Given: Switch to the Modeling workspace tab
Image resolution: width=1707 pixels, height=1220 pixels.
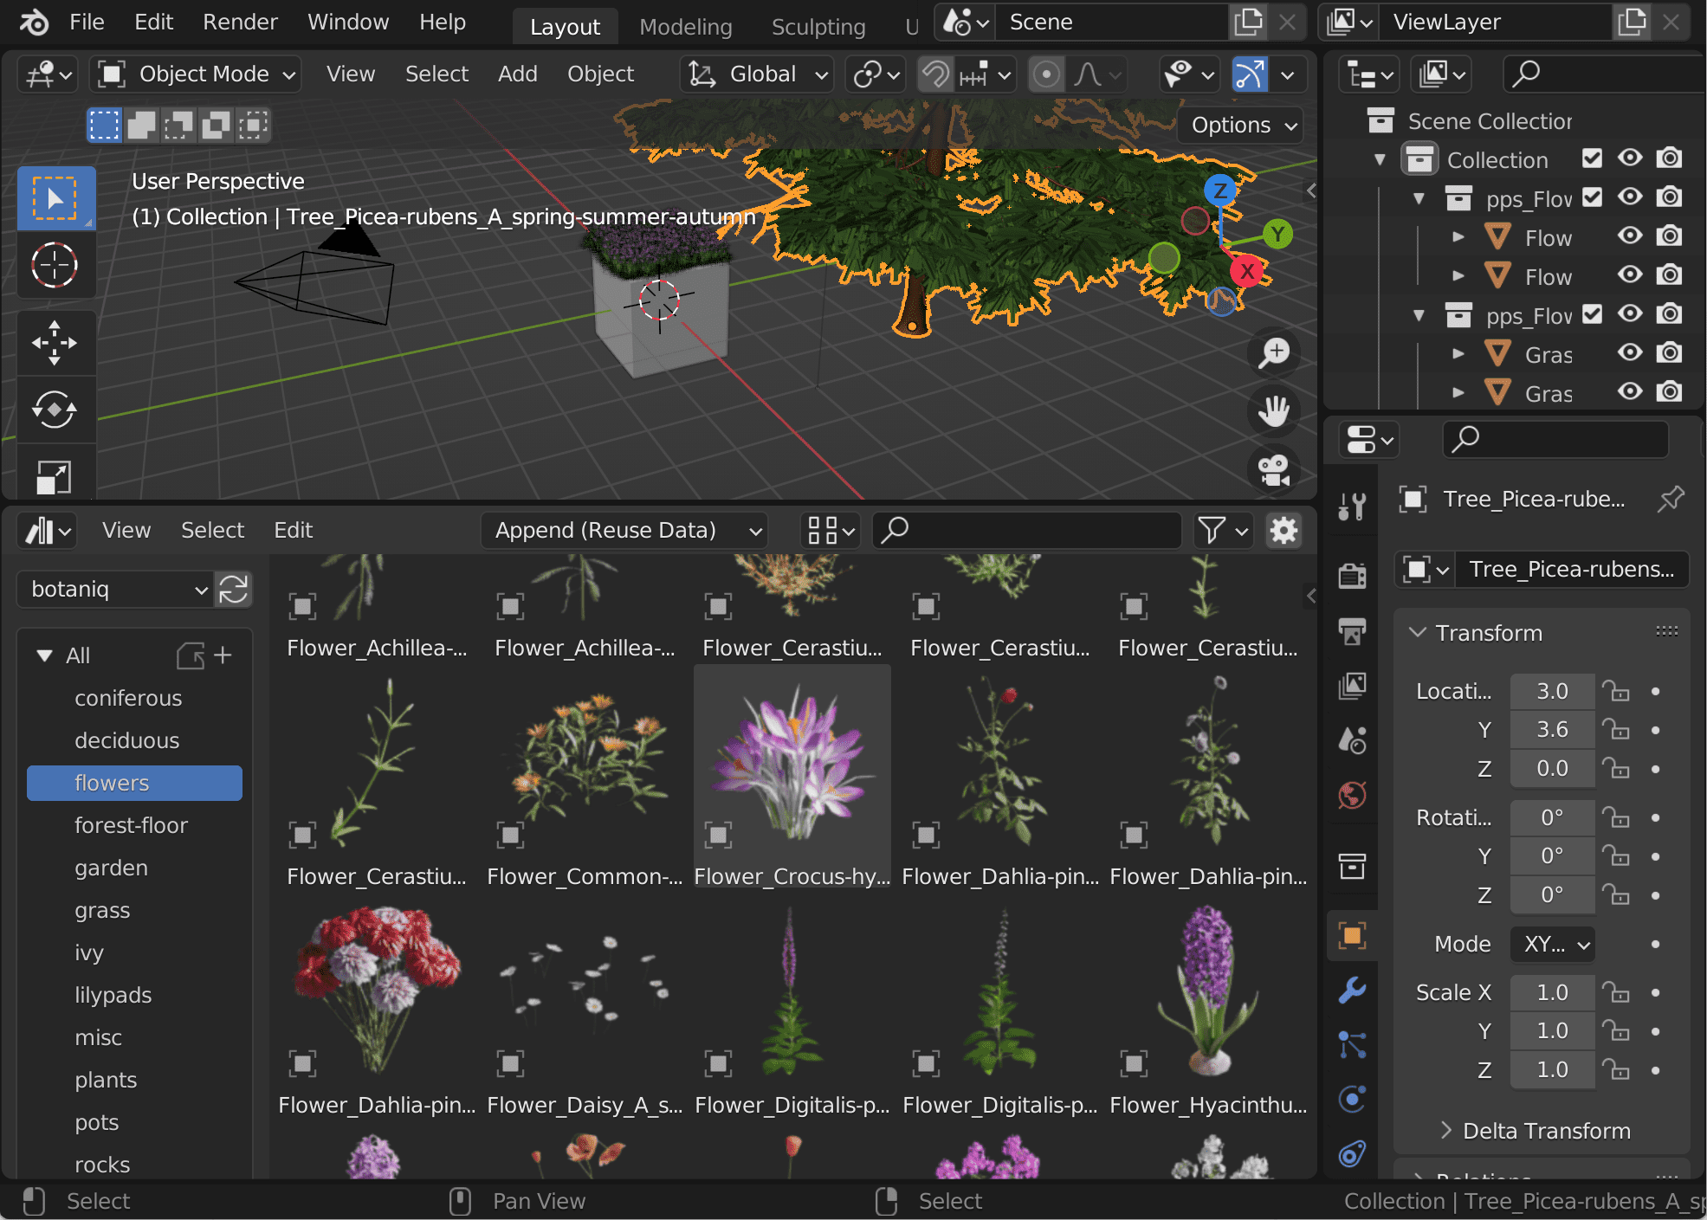Looking at the screenshot, I should pos(685,26).
